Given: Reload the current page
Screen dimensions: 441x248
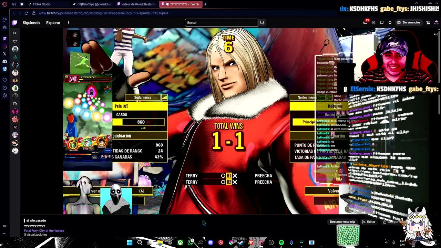Looking at the screenshot, I should tap(26, 13).
